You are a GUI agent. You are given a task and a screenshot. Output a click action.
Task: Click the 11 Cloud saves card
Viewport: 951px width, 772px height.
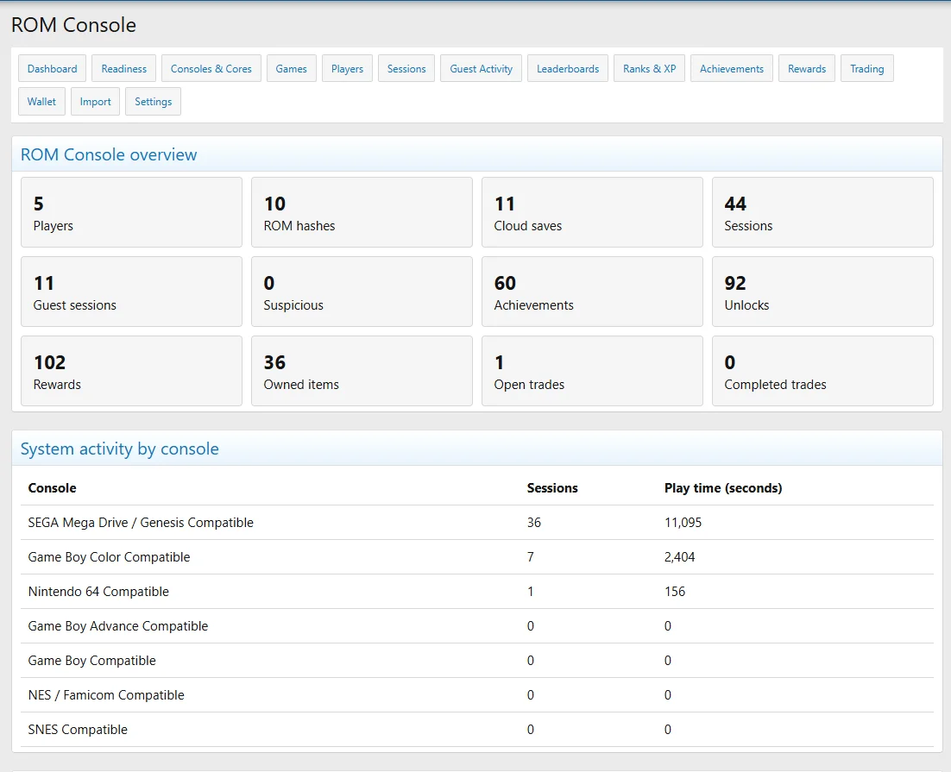click(592, 212)
